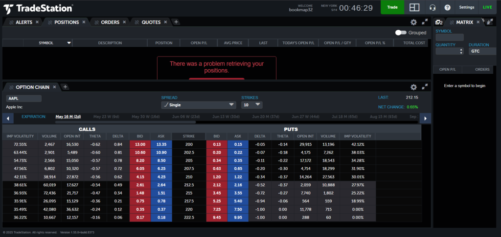501x237 pixels.
Task: Open the help question mark icon
Action: pyautogui.click(x=447, y=7)
